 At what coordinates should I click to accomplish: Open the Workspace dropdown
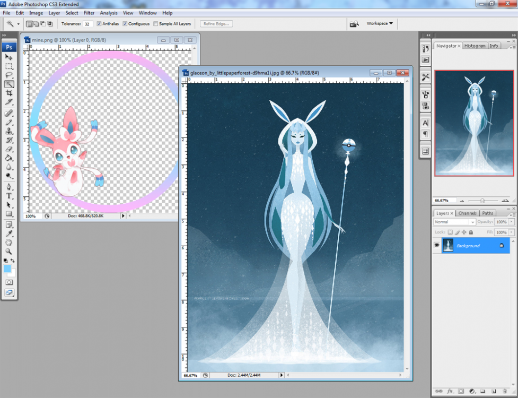pos(380,23)
